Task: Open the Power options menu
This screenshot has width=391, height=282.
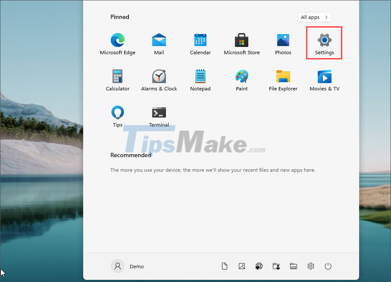Action: pyautogui.click(x=328, y=266)
